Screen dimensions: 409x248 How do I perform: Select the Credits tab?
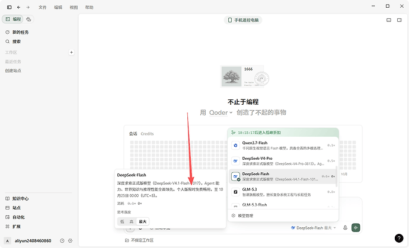tap(147, 134)
